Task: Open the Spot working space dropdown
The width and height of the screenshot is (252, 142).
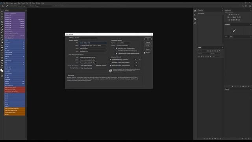Action: tap(93, 51)
